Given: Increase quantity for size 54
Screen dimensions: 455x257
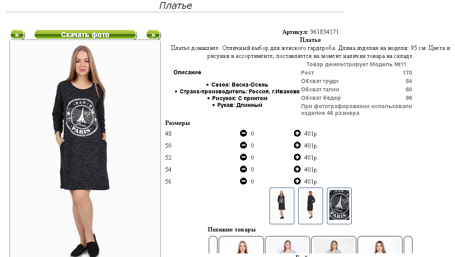Looking at the screenshot, I should coord(297,169).
